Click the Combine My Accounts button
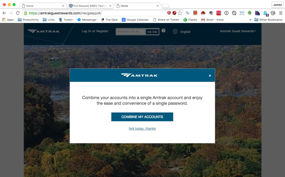Viewport: 285px width, 177px height. tap(142, 117)
